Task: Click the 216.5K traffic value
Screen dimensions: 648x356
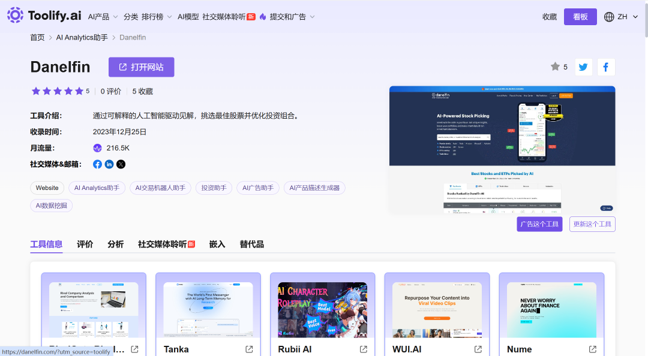Action: [118, 148]
